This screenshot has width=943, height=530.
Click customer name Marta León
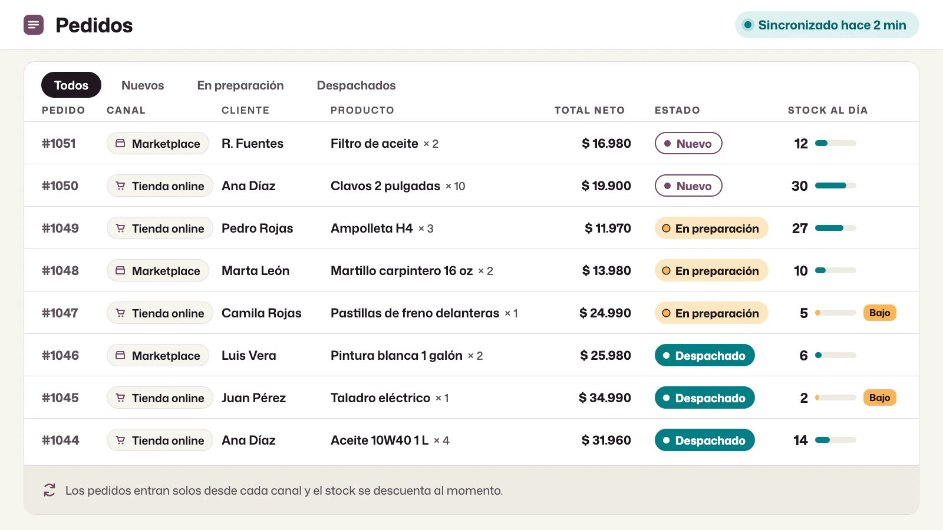255,270
